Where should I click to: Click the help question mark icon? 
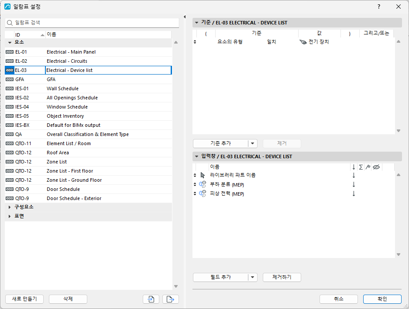pyautogui.click(x=379, y=7)
